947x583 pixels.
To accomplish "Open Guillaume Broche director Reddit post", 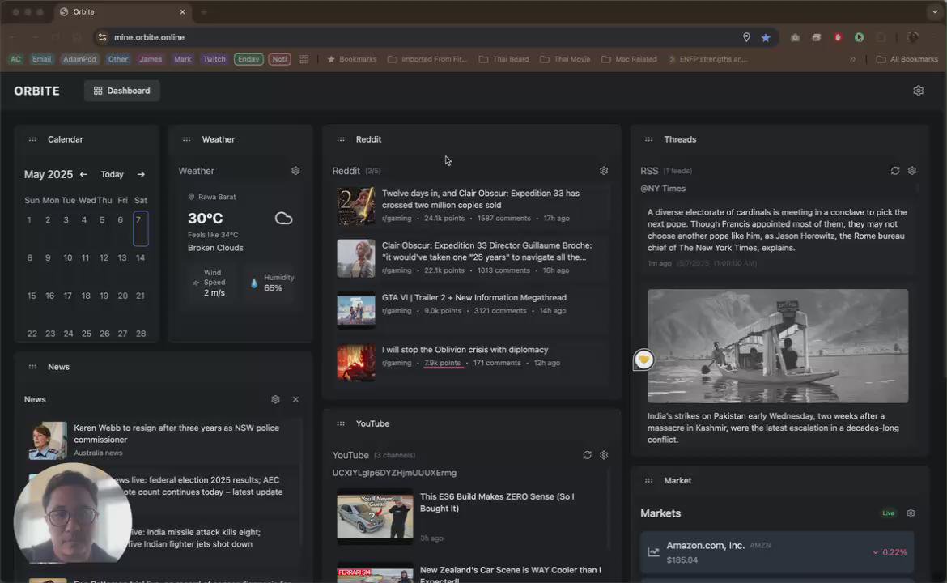I will (486, 251).
